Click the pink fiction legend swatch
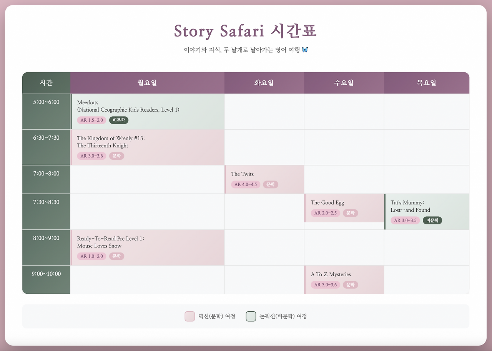Screen dimensions: 492x351 point(190,316)
